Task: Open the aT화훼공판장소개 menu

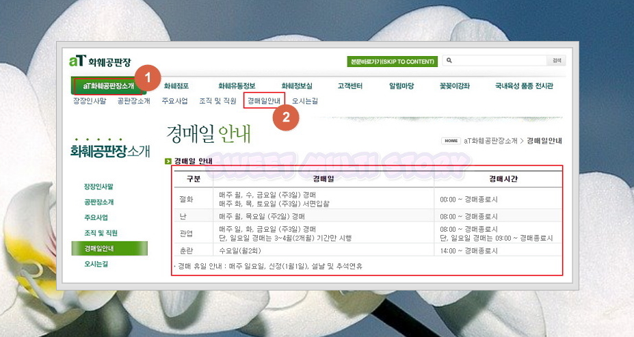Action: click(108, 86)
